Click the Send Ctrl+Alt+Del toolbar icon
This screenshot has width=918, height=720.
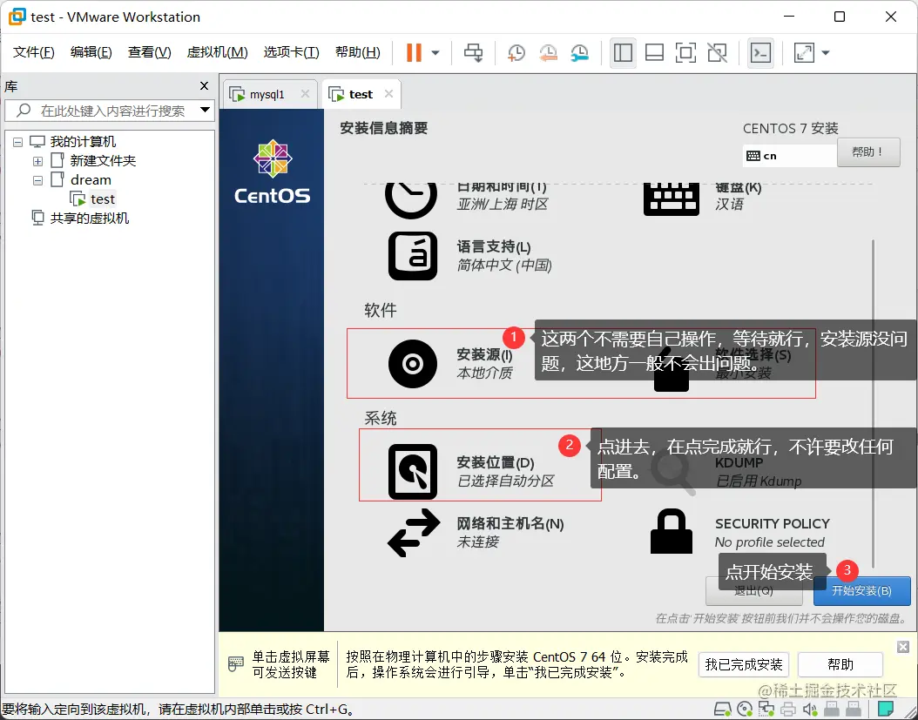[473, 53]
